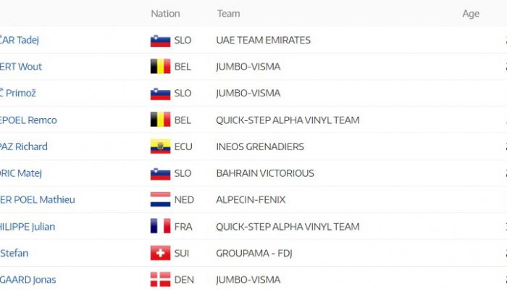Image resolution: width=507 pixels, height=290 pixels.
Task: Open rider Primož's profile link
Action: [18, 94]
